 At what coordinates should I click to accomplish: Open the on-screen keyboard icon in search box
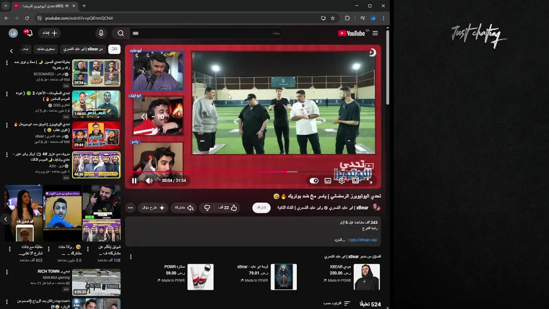click(136, 33)
